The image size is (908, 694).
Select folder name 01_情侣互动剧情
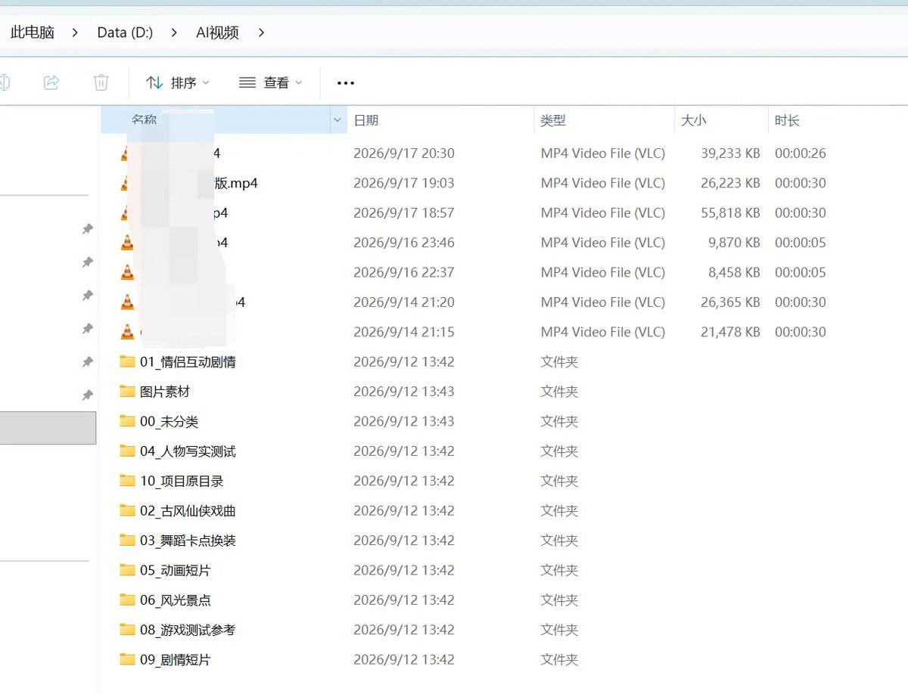(x=188, y=362)
